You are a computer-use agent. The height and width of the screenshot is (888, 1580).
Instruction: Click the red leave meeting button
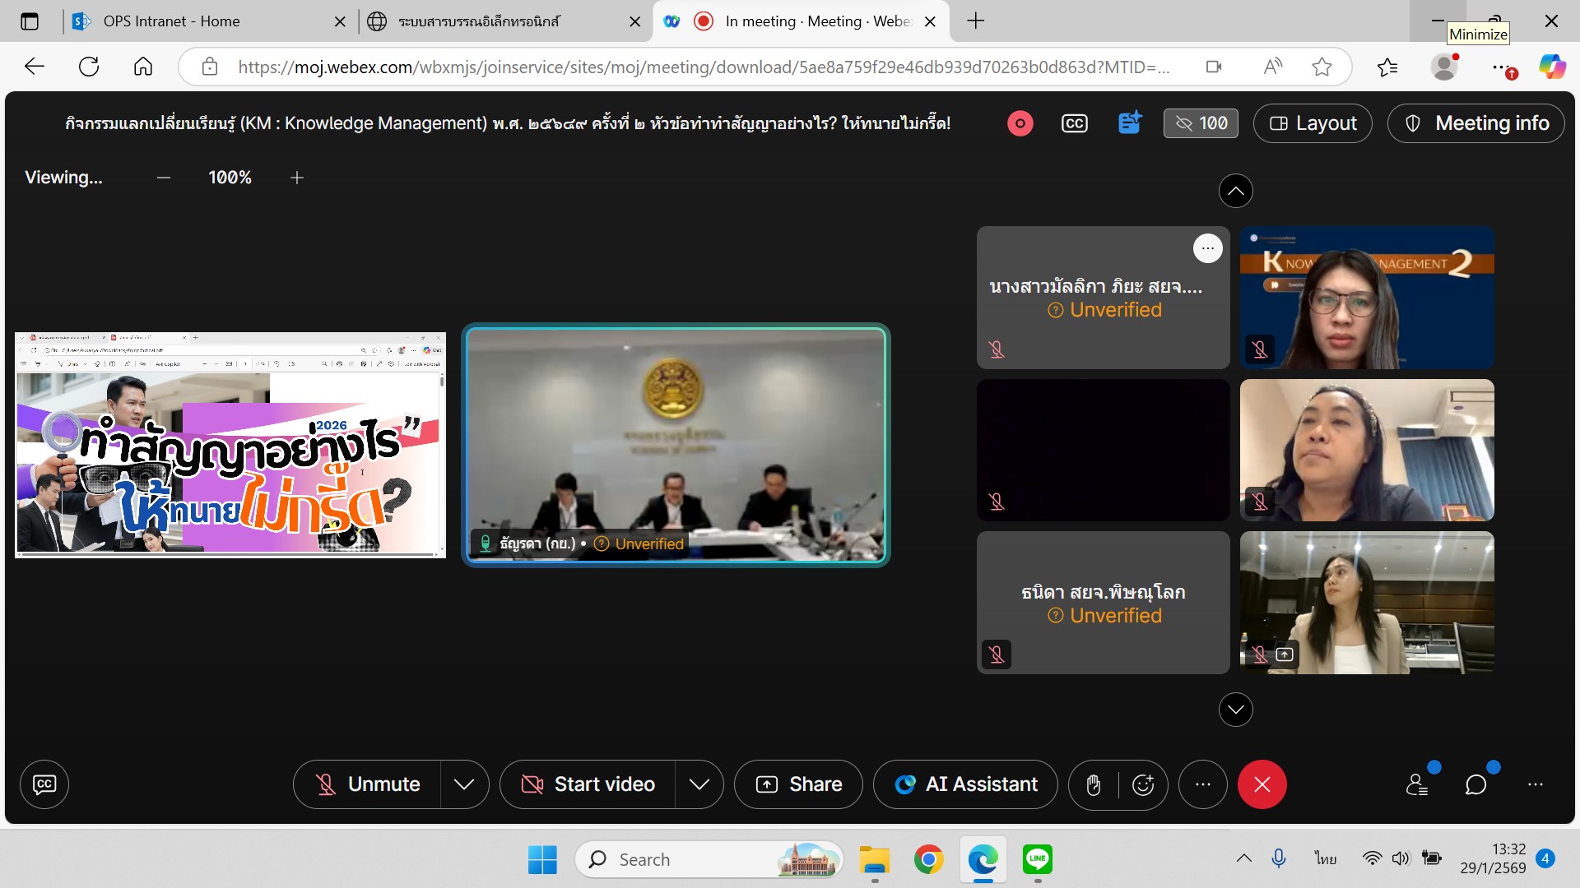tap(1262, 785)
